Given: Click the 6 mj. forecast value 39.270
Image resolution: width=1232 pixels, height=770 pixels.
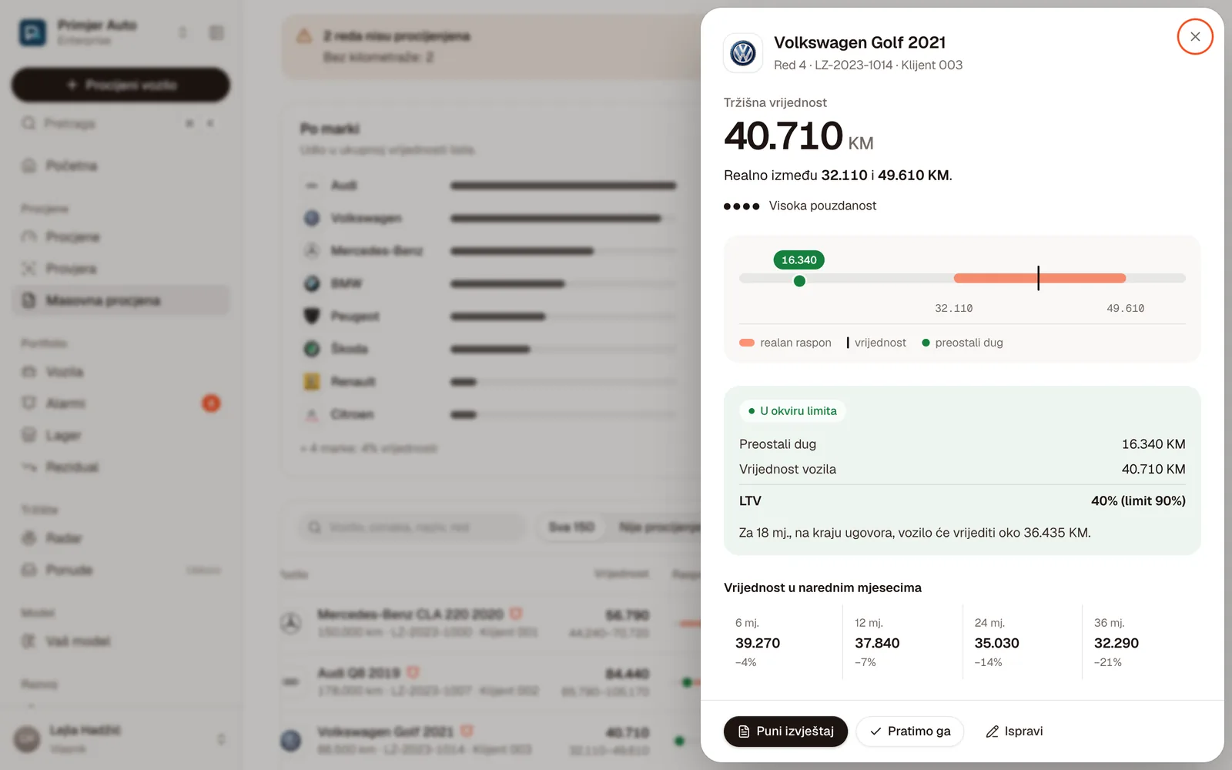Looking at the screenshot, I should click(758, 643).
